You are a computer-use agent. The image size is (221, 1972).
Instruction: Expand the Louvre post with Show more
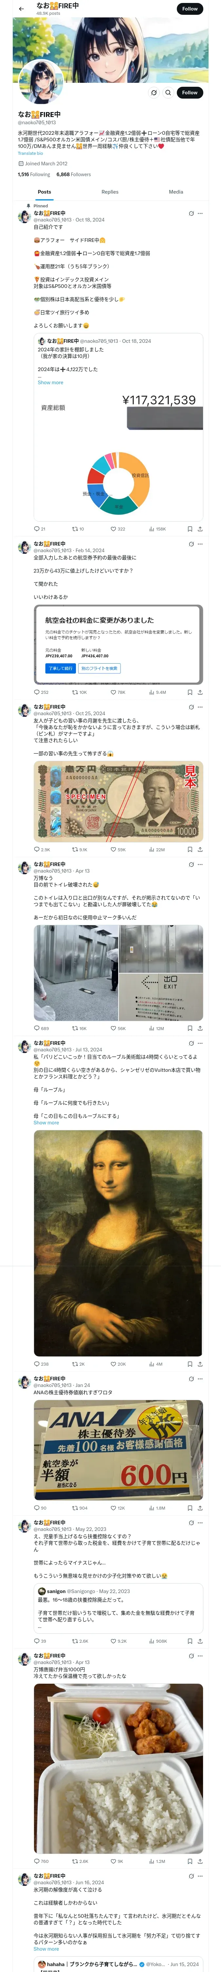coord(46,1123)
